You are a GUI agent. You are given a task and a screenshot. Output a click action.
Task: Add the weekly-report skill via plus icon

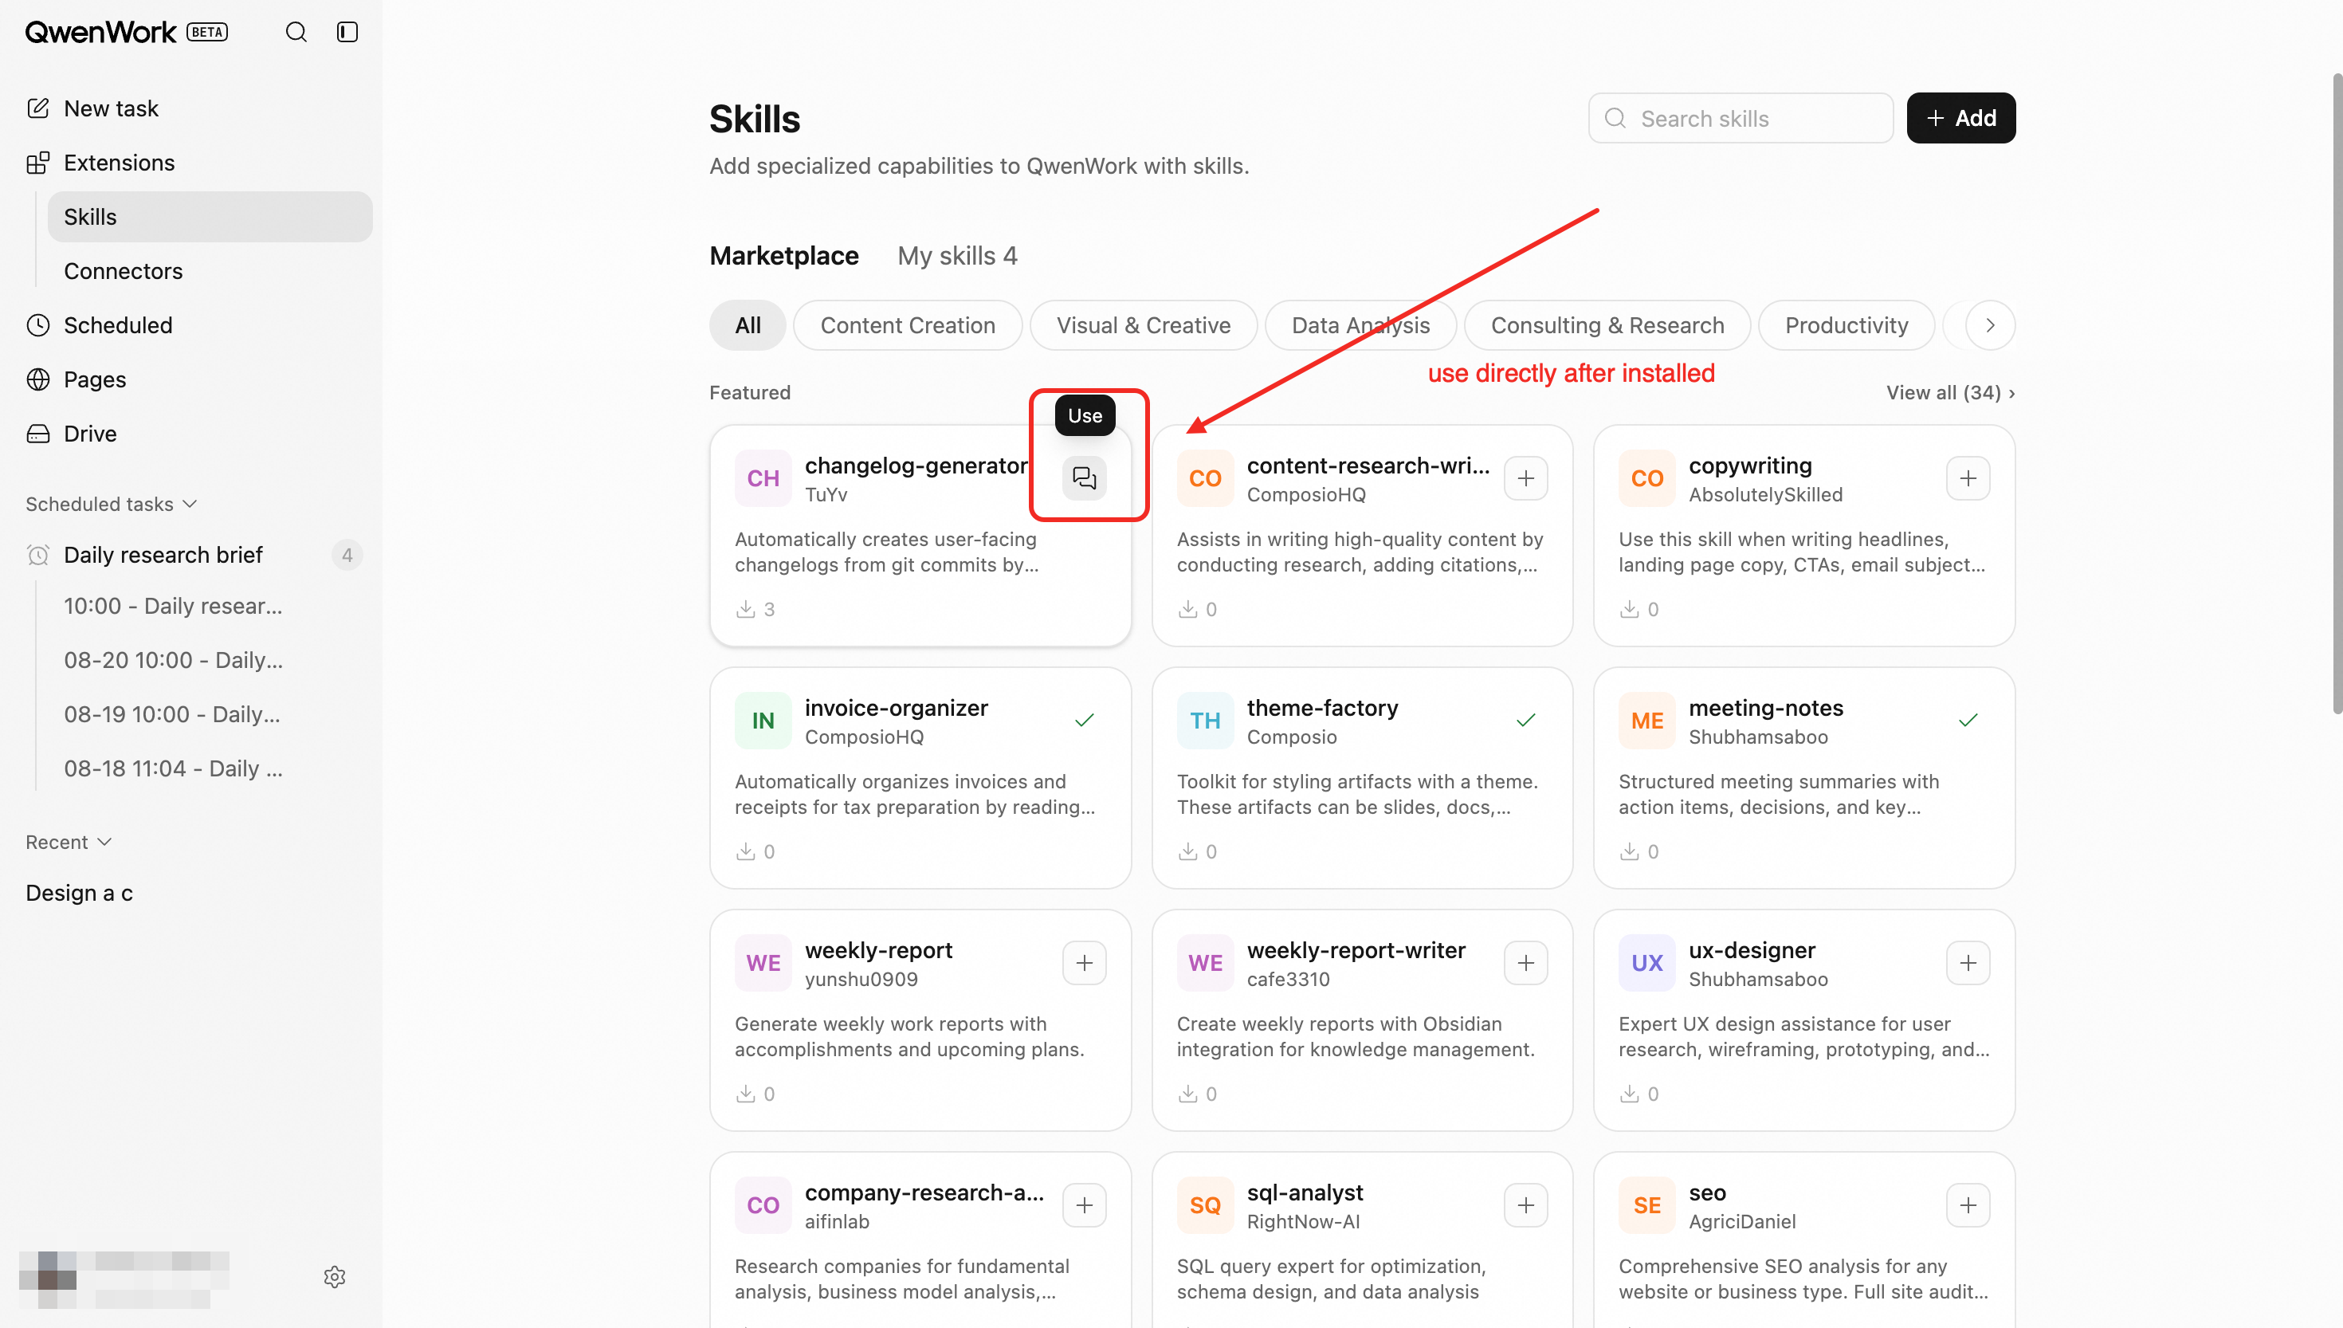tap(1084, 963)
